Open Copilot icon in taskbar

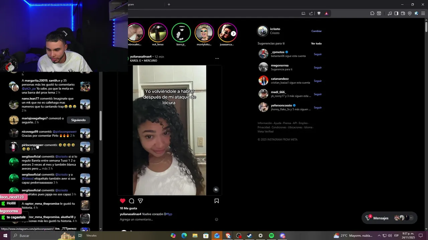(173, 236)
